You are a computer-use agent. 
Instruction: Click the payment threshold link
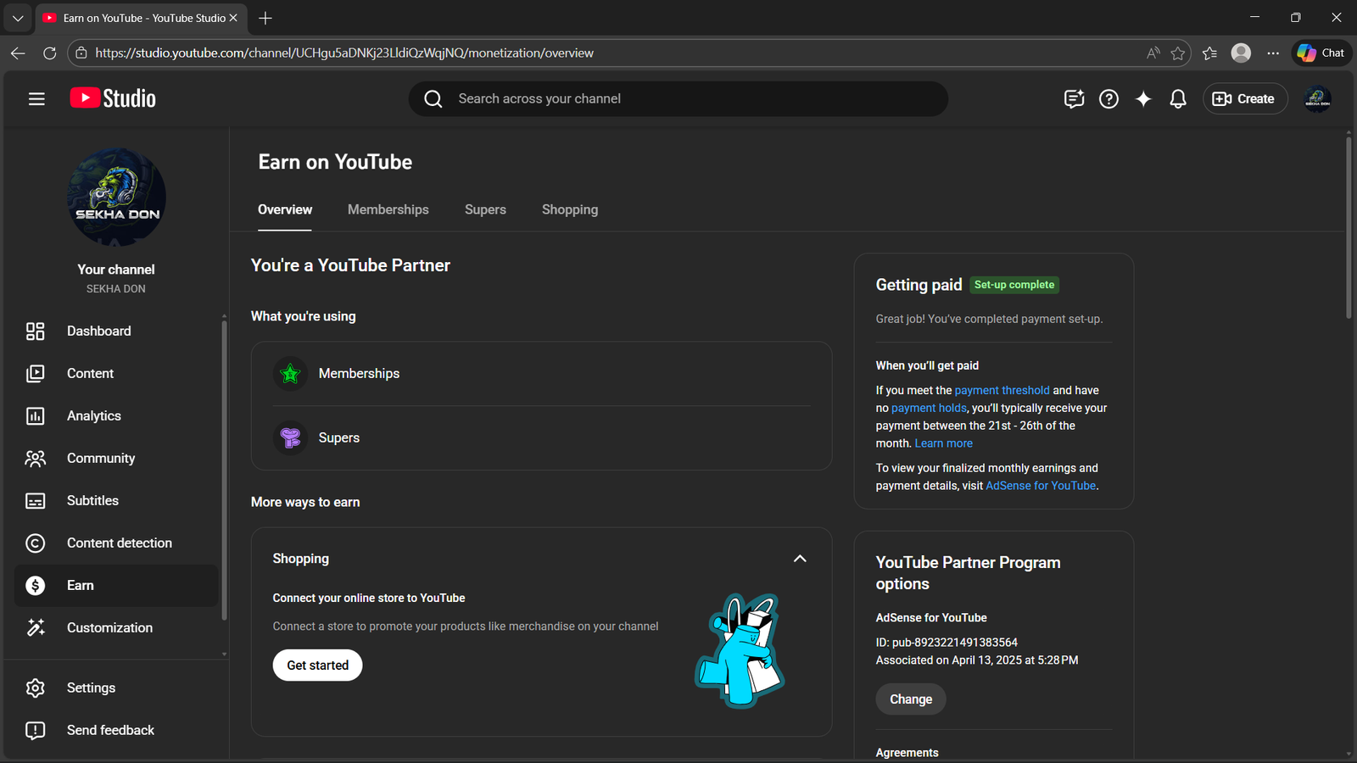point(1002,391)
